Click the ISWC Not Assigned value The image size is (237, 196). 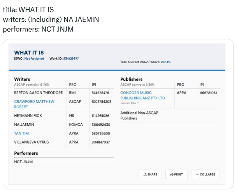pos(34,58)
